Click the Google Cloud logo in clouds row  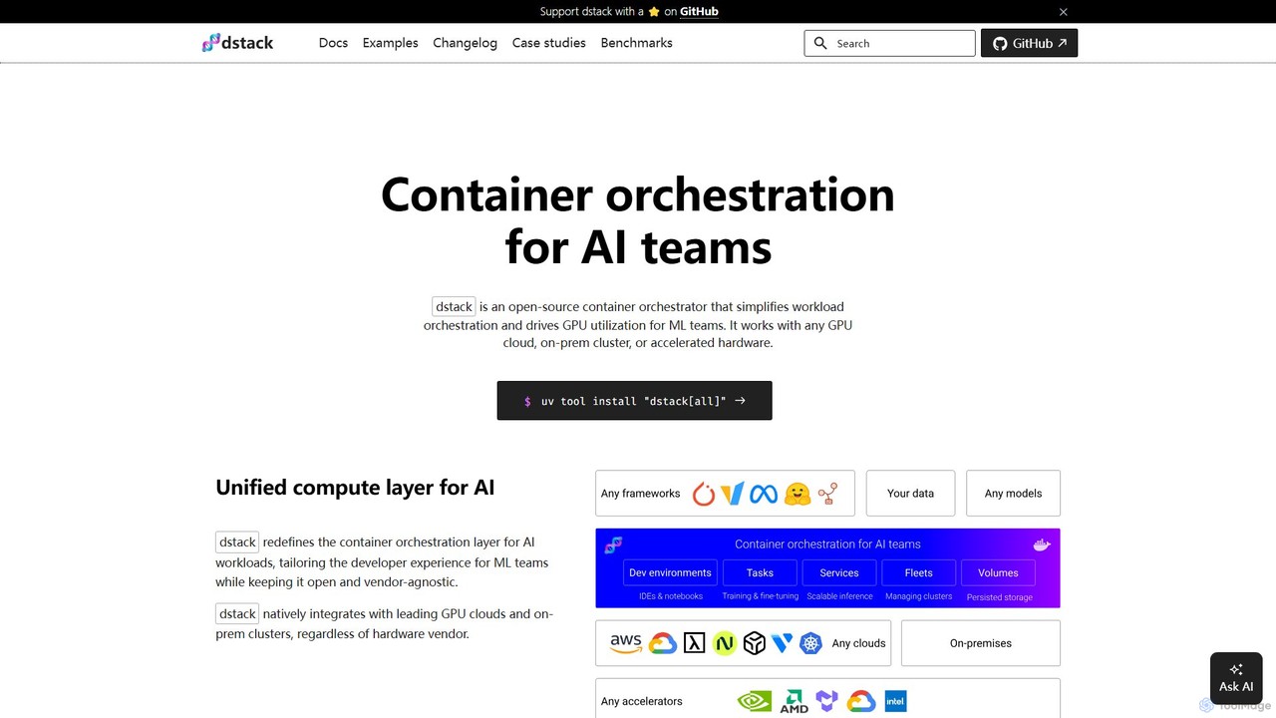tap(663, 643)
